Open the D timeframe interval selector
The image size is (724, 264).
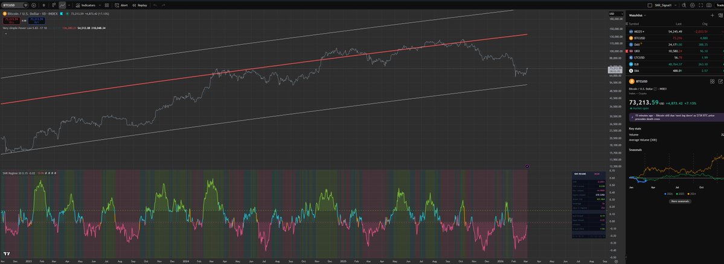(x=44, y=5)
